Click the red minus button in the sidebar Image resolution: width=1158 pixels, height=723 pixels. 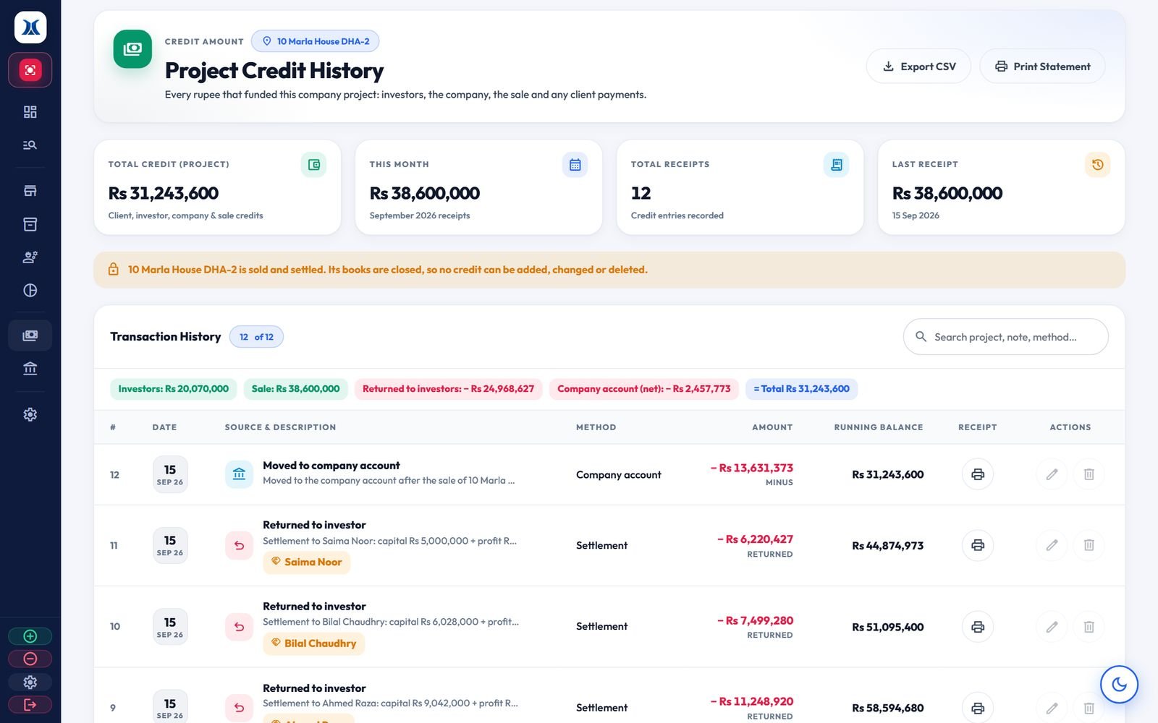coord(30,659)
